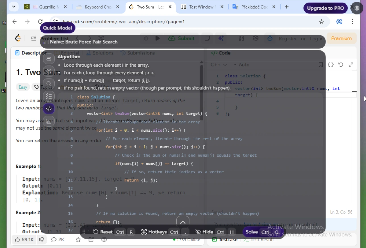This screenshot has width=366, height=248.
Task: Reset code to default with undo arrow icon
Action: tap(341, 65)
